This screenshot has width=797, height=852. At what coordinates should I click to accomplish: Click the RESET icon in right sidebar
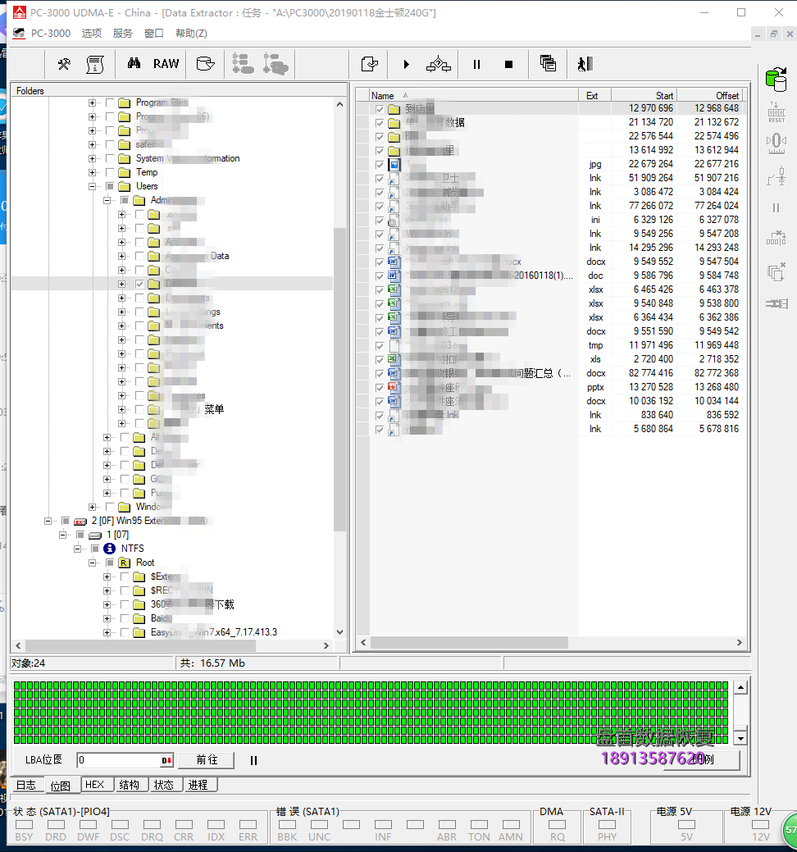776,112
